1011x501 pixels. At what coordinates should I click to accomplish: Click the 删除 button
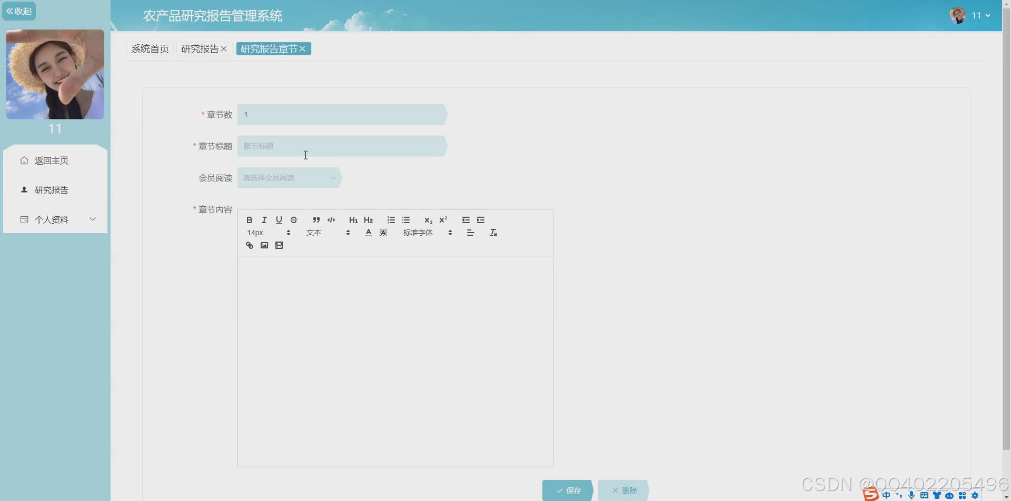click(x=623, y=490)
